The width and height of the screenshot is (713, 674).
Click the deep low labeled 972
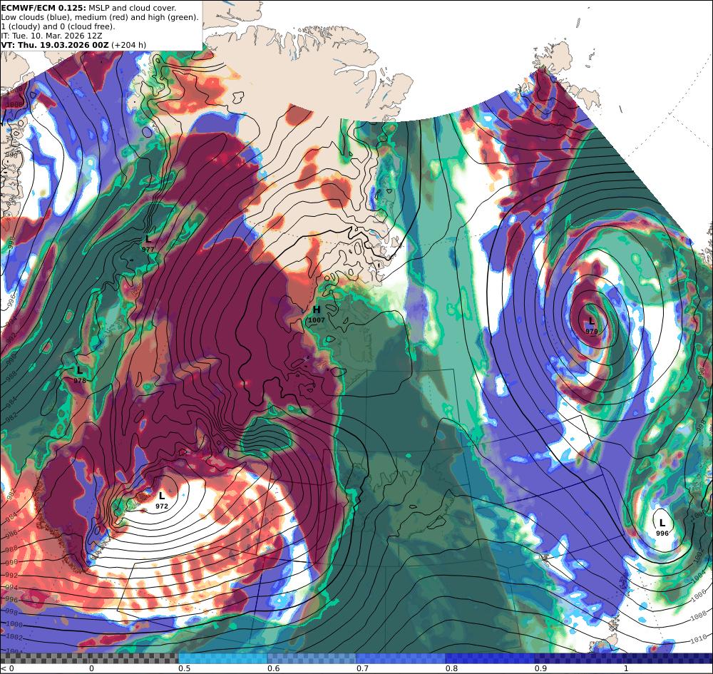pyautogui.click(x=161, y=500)
